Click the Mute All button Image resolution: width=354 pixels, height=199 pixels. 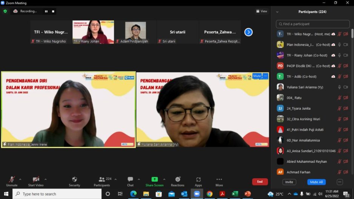[x=316, y=182]
